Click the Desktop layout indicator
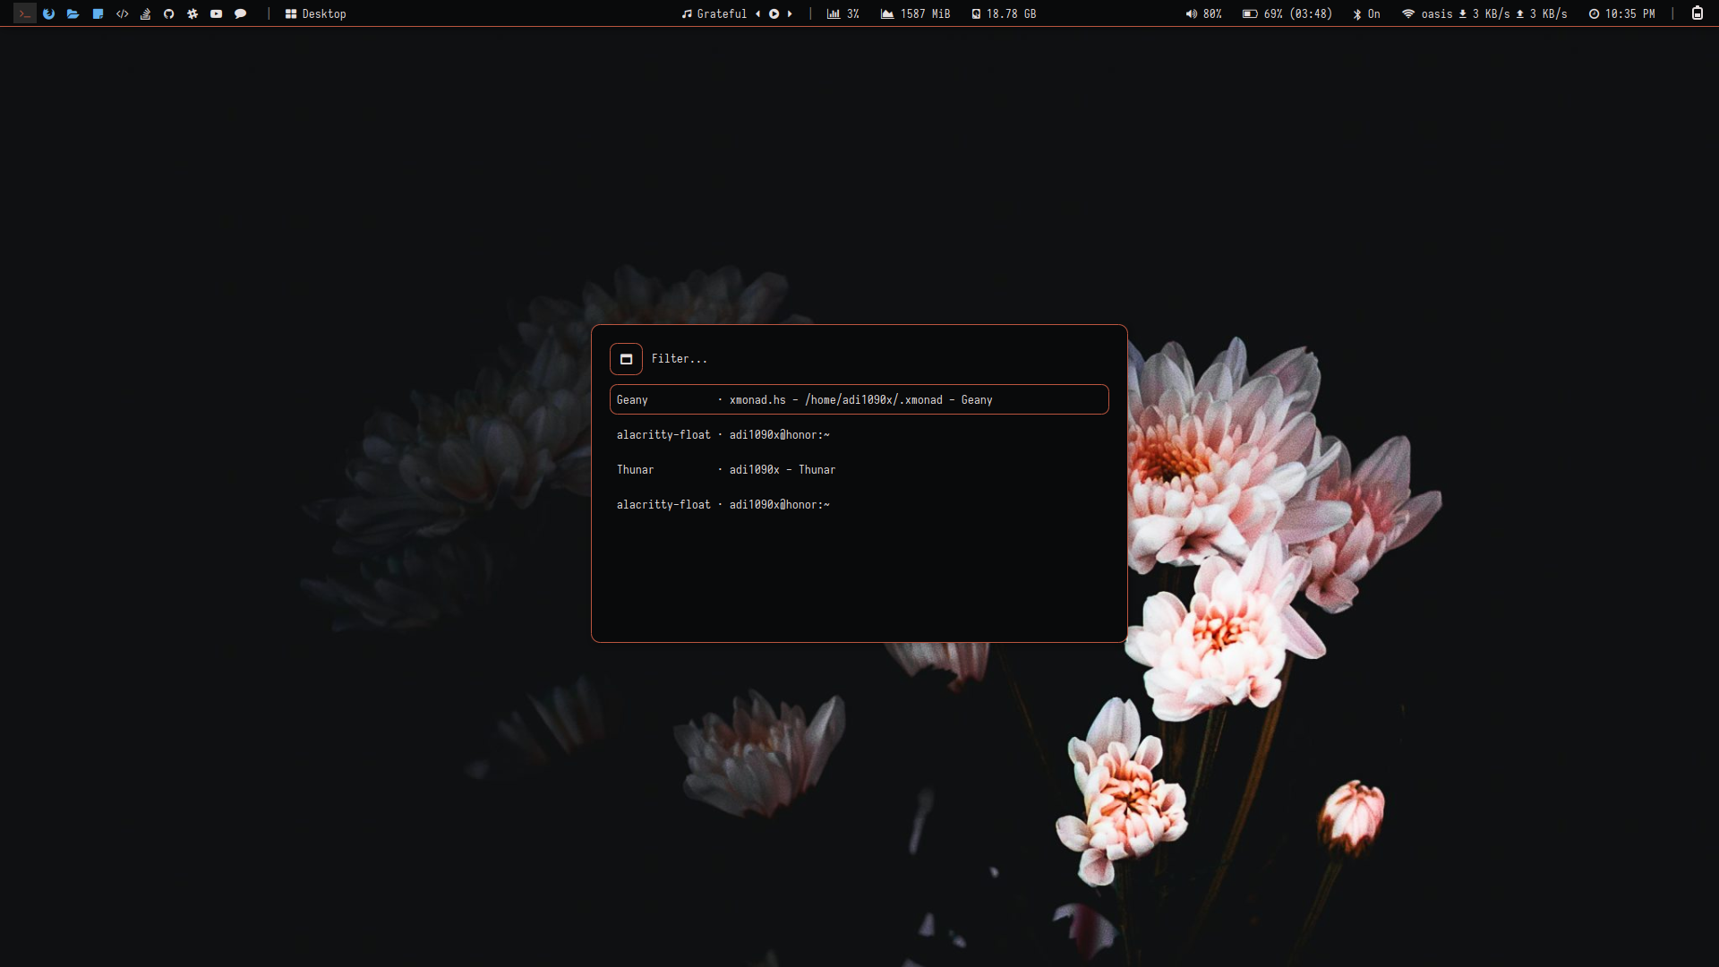This screenshot has width=1719, height=967. click(315, 13)
